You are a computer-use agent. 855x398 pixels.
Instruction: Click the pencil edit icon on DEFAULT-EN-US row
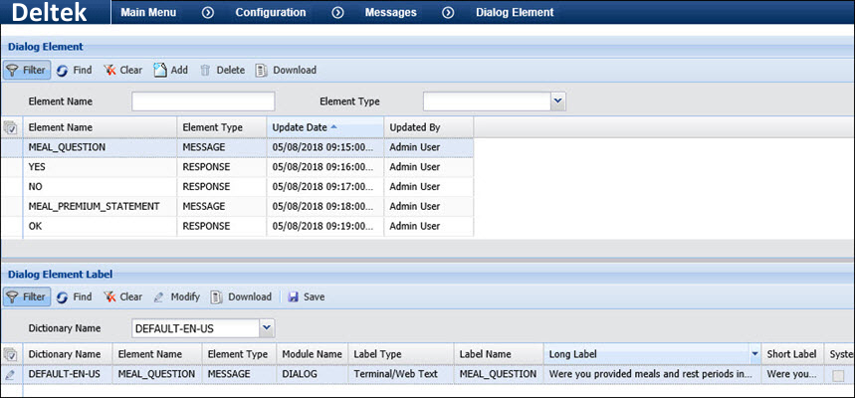click(x=10, y=374)
